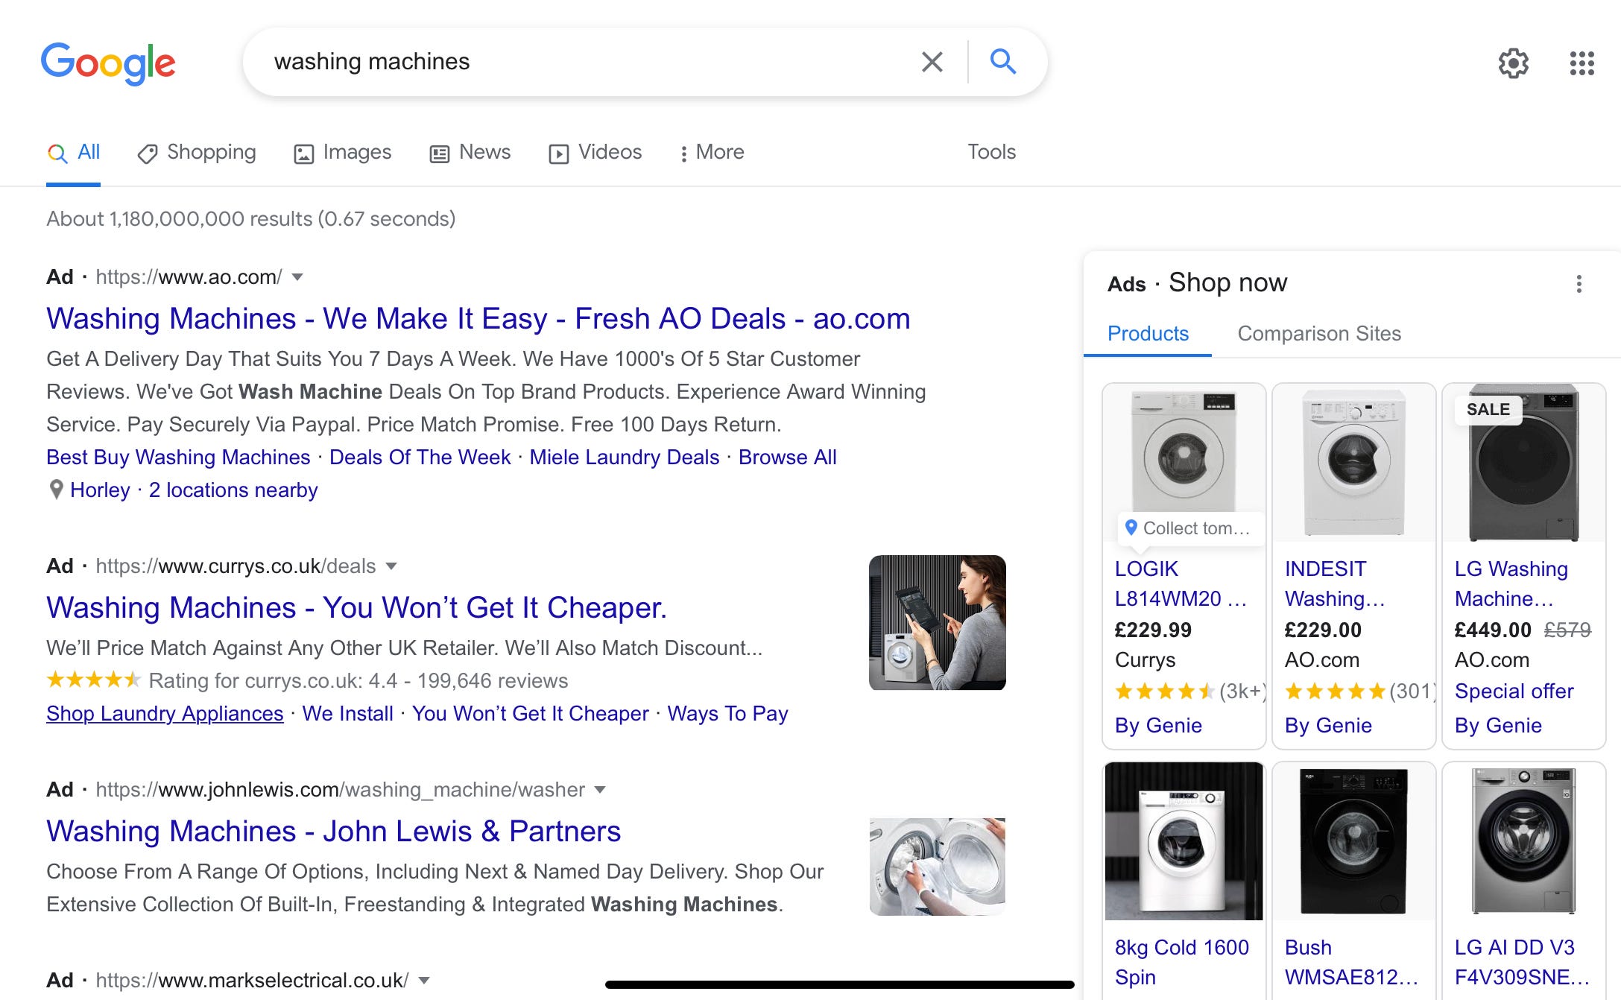Viewport: 1621px width, 1000px height.
Task: Click By Genie under the INDESIT product
Action: pos(1328,726)
